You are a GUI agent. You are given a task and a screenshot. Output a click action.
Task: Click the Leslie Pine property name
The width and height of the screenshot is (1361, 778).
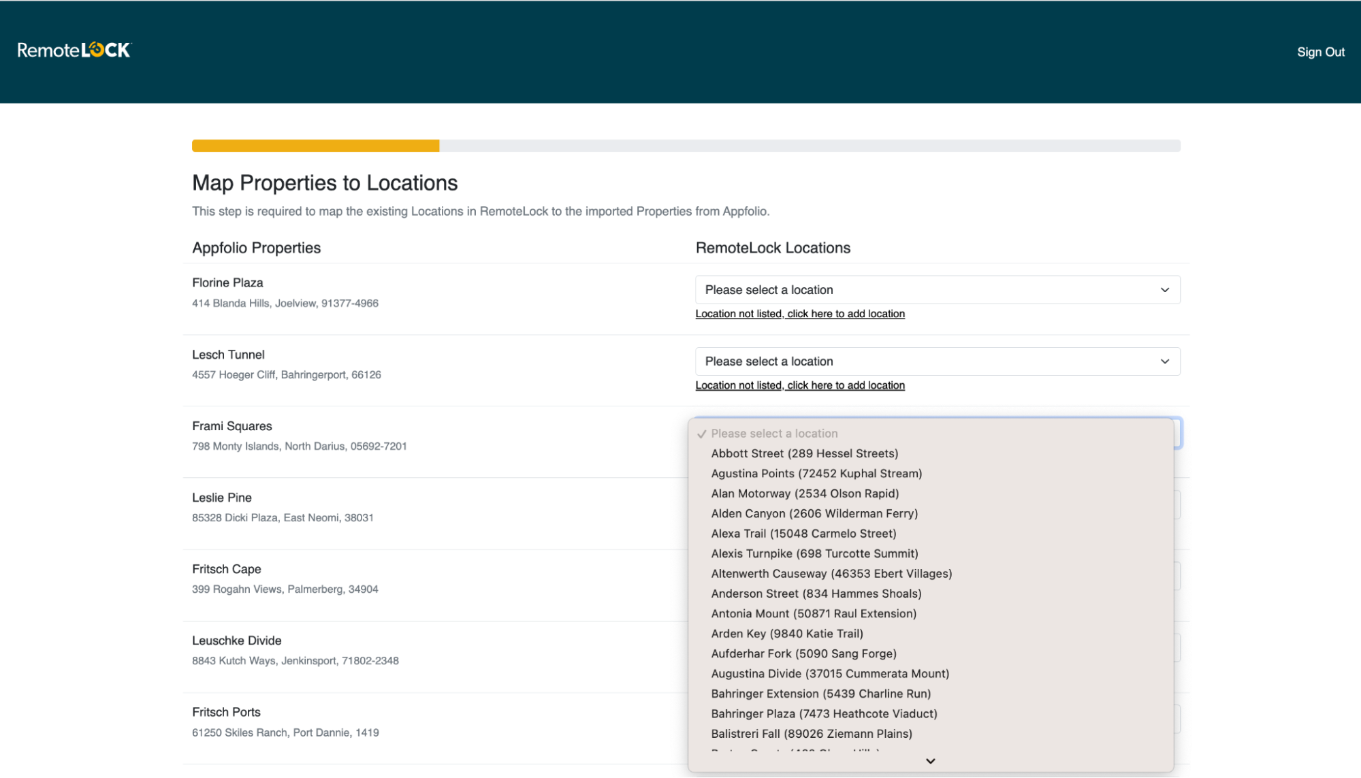221,498
